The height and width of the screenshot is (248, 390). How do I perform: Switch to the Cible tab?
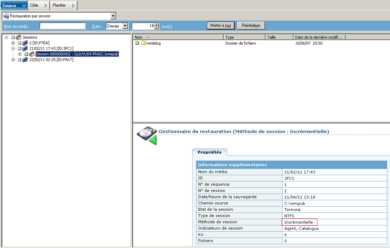(x=38, y=5)
